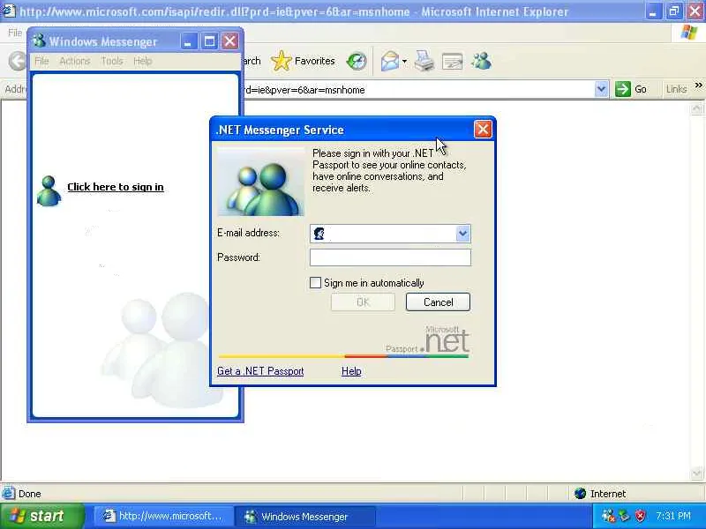The image size is (706, 529).
Task: Launch Messenger icon from IE toolbar
Action: 481,61
